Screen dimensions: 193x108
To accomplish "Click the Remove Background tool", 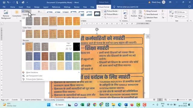I will pos(6,14).
